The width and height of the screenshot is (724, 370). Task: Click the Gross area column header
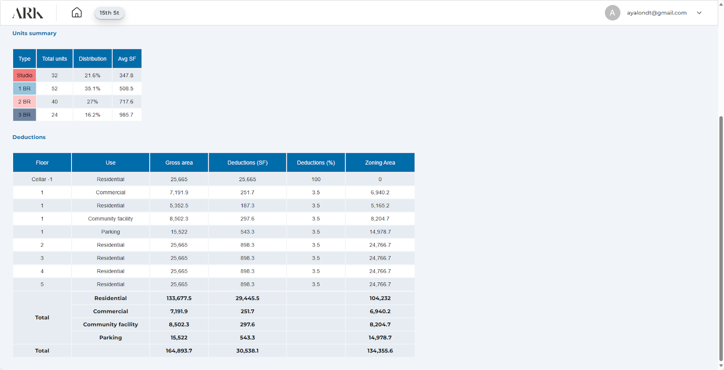[179, 163]
